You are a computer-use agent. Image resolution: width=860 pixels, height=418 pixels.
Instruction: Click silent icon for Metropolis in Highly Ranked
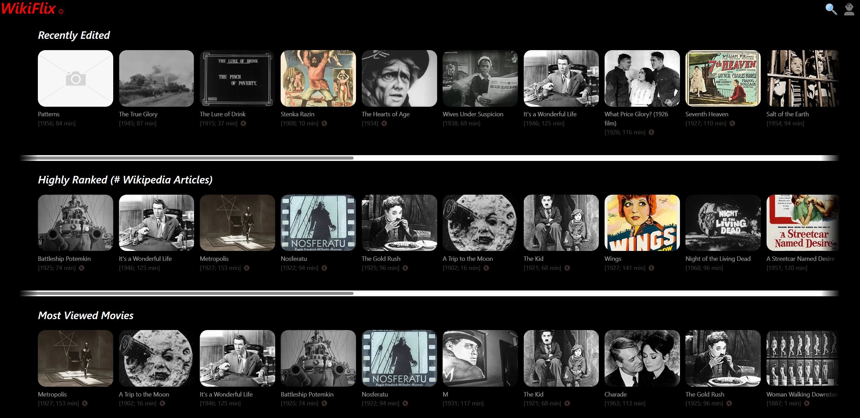click(x=247, y=268)
